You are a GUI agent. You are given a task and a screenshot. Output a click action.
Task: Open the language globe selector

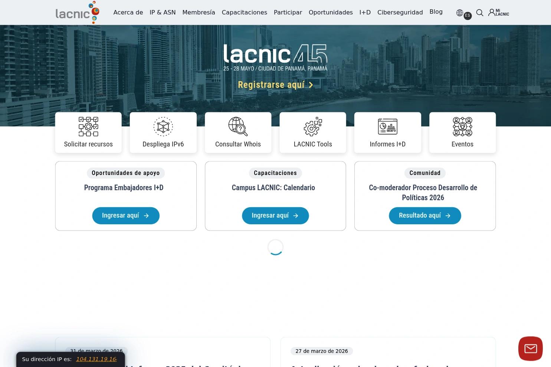click(x=460, y=13)
